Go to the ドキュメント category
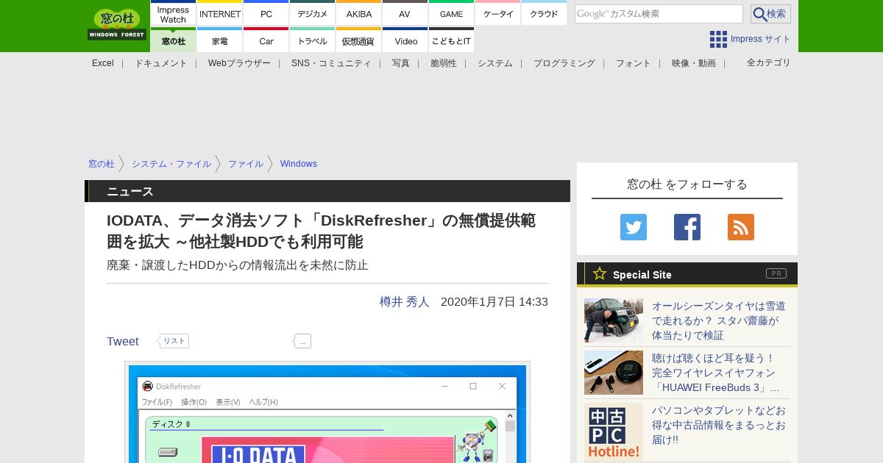The image size is (883, 463). 161,63
